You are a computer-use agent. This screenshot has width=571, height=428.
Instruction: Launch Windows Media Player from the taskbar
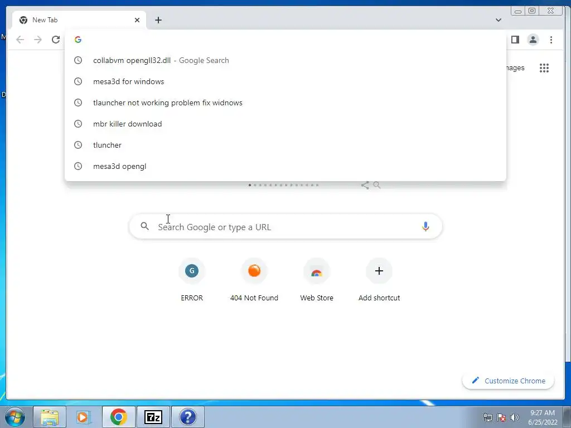tap(84, 417)
